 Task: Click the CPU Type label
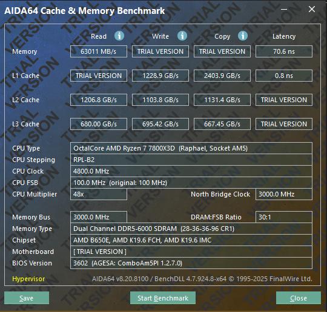tap(26, 149)
